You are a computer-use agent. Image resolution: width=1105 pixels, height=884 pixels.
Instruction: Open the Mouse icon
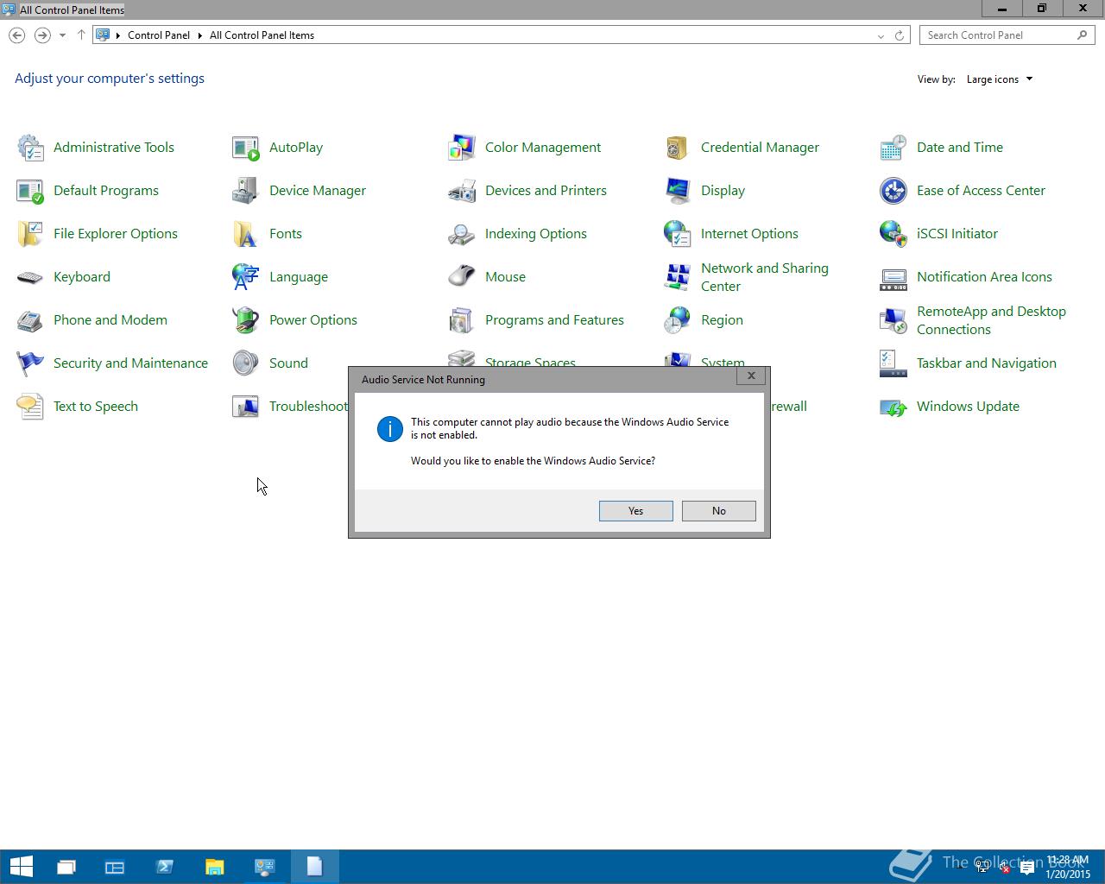[462, 277]
